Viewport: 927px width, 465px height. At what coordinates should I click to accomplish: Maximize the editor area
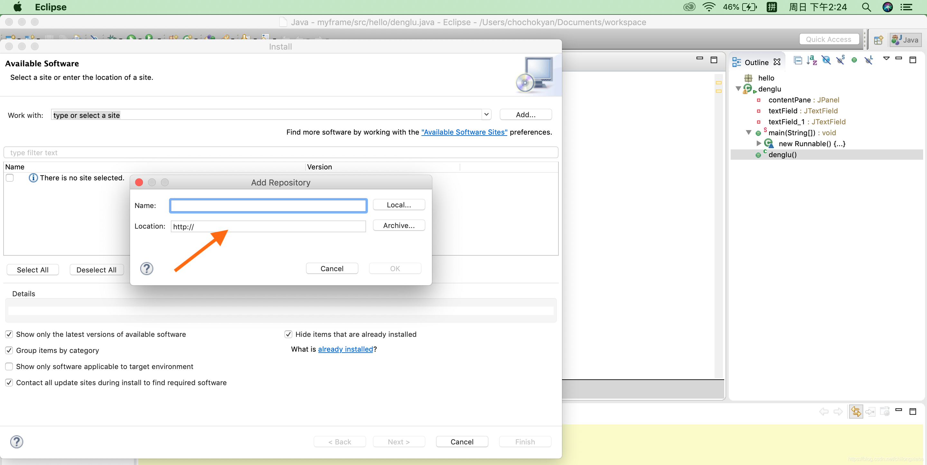714,60
